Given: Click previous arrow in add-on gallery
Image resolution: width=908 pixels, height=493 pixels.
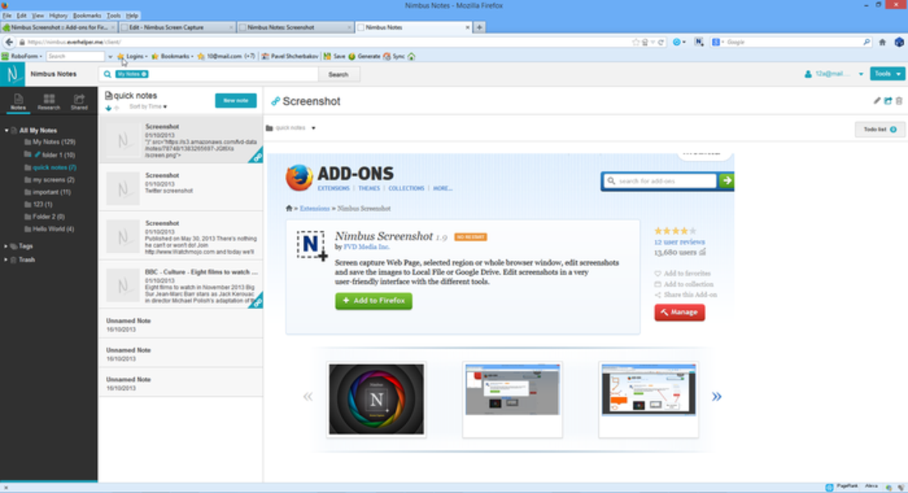Looking at the screenshot, I should 308,396.
